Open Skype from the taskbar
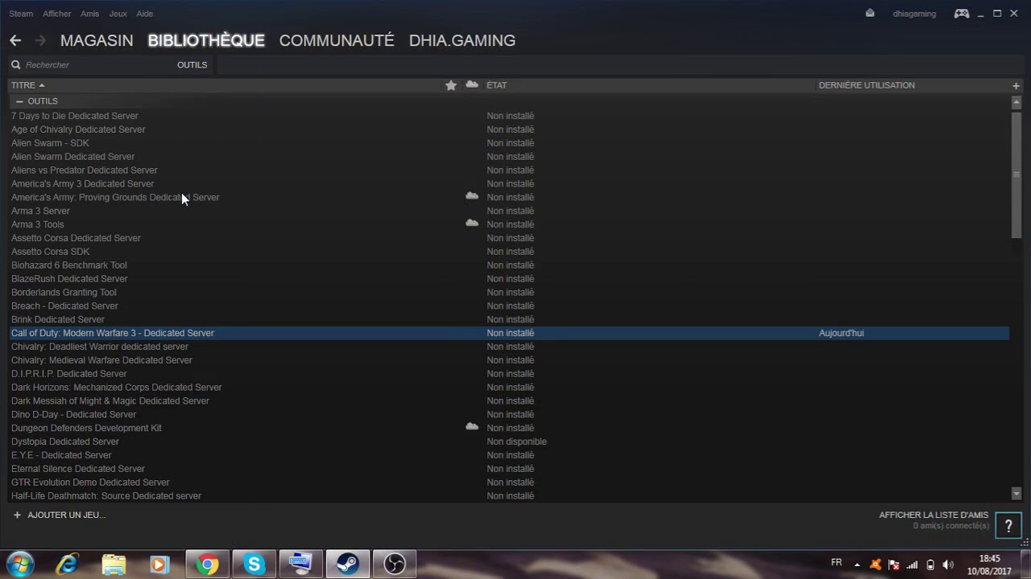The height and width of the screenshot is (579, 1031). click(x=255, y=565)
